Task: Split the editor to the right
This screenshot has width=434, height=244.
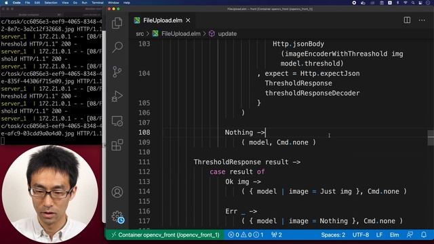Action: (x=407, y=20)
